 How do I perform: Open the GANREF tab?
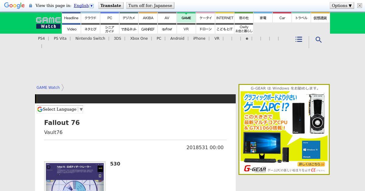point(148,29)
